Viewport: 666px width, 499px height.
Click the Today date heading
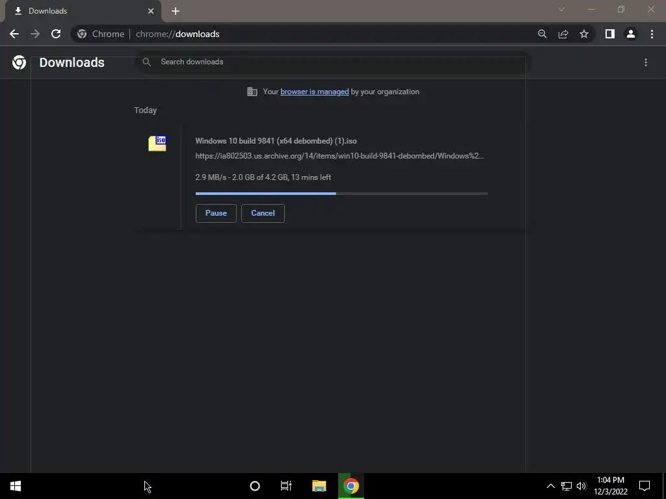point(145,110)
